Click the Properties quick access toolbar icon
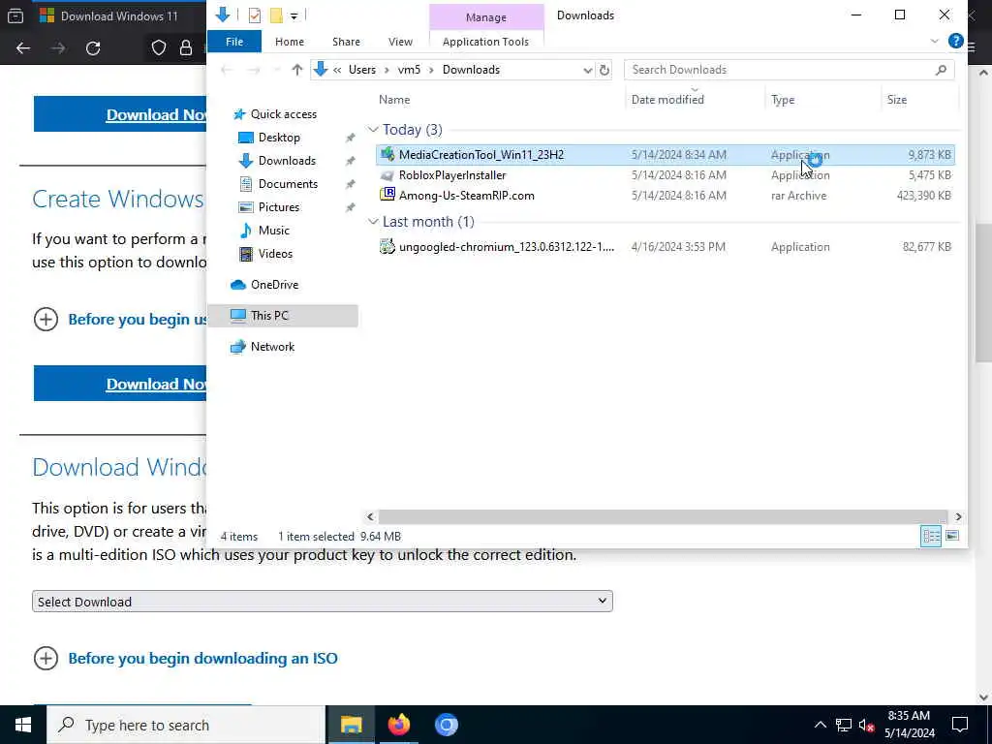The image size is (992, 744). coord(255,15)
